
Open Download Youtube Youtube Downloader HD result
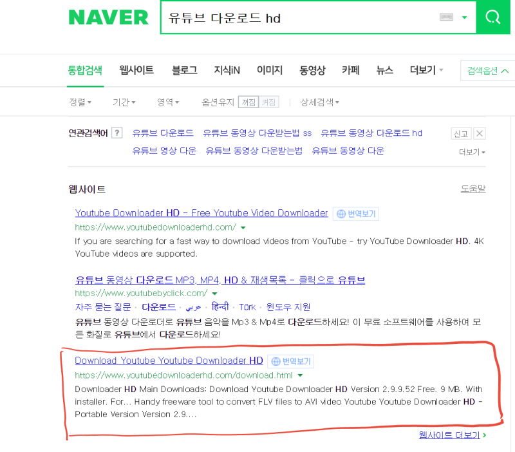169,361
